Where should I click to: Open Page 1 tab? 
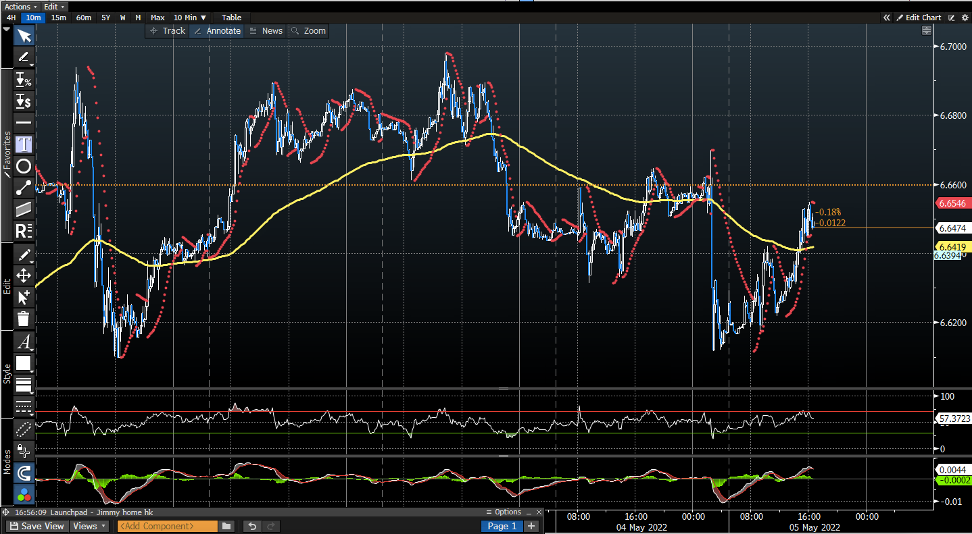pyautogui.click(x=502, y=527)
